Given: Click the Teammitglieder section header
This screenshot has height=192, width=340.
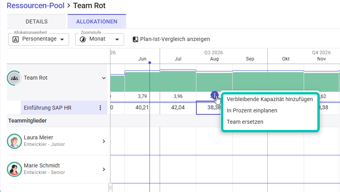Looking at the screenshot, I should (28, 121).
